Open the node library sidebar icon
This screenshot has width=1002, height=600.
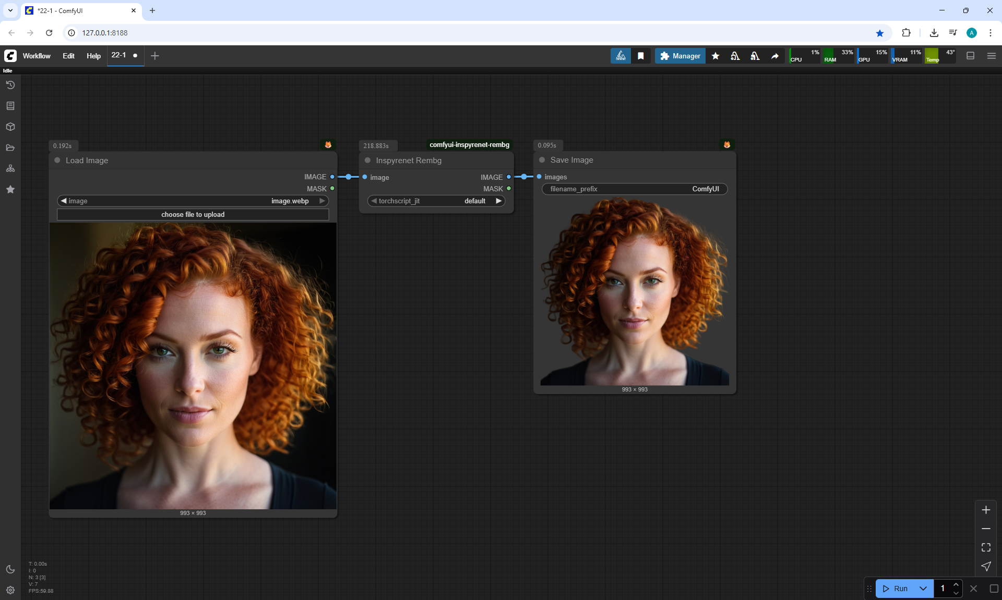click(x=10, y=106)
